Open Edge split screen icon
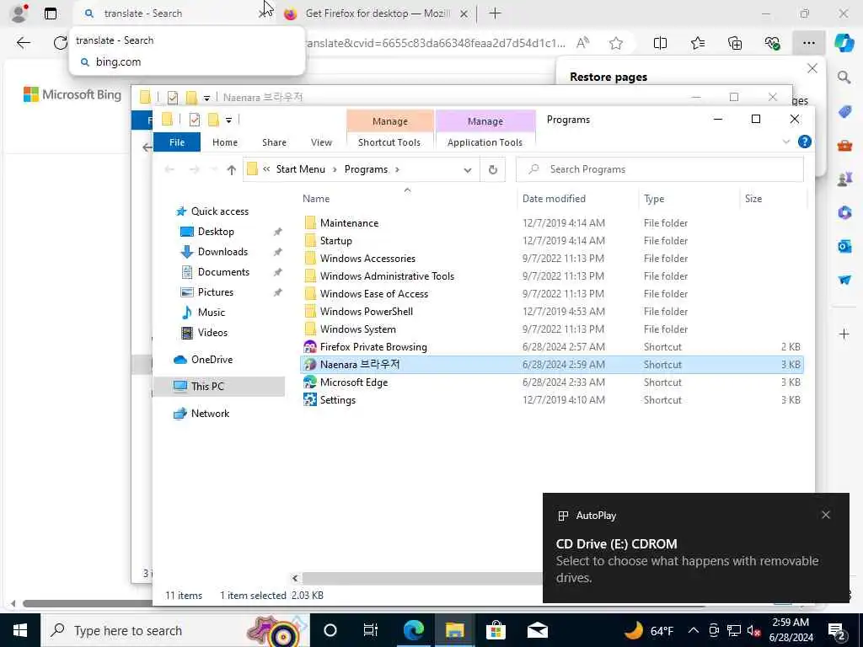The height and width of the screenshot is (647, 863). tap(660, 43)
